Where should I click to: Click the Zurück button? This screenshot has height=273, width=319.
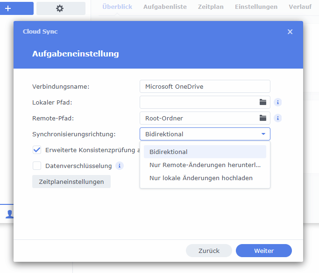click(x=209, y=251)
